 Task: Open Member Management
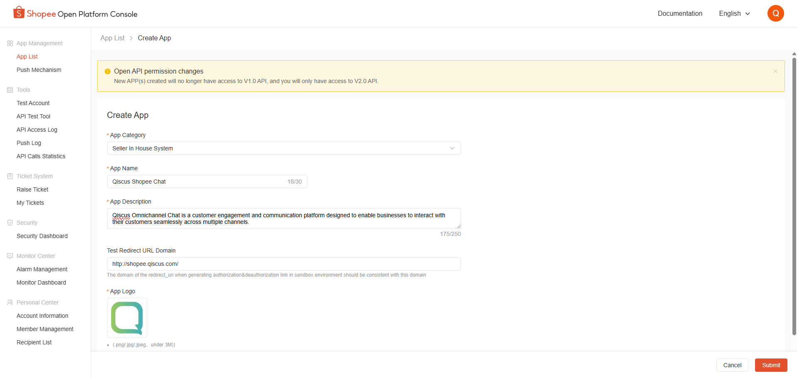click(x=45, y=329)
